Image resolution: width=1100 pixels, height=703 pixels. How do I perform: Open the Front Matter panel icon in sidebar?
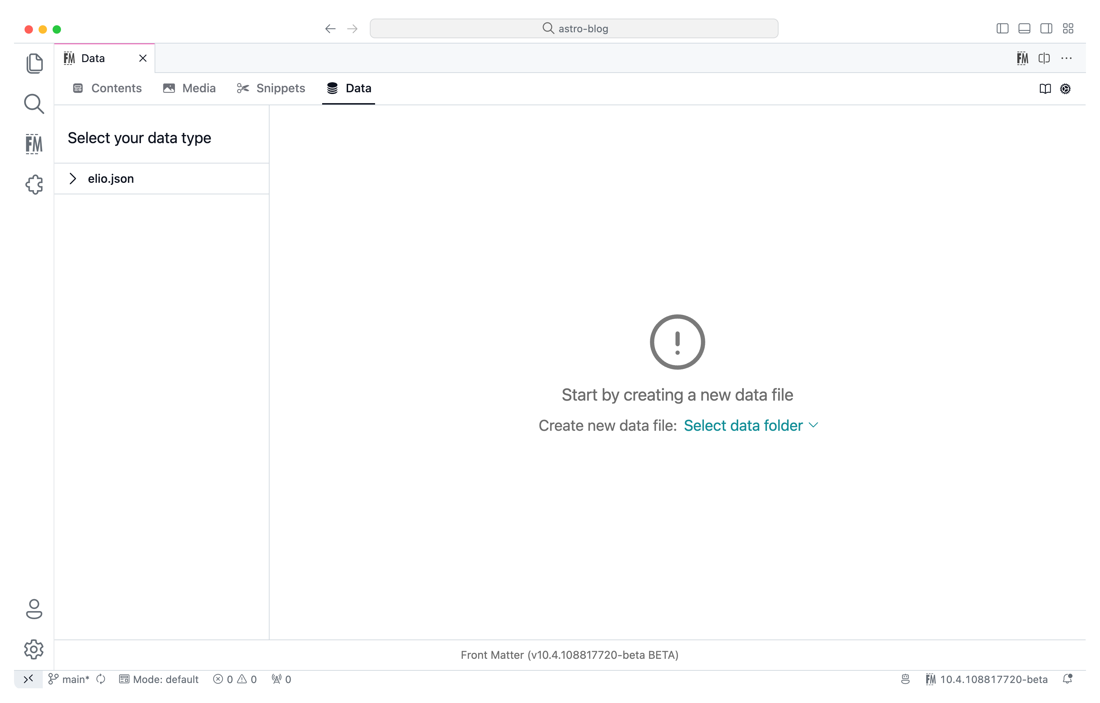[x=34, y=144]
